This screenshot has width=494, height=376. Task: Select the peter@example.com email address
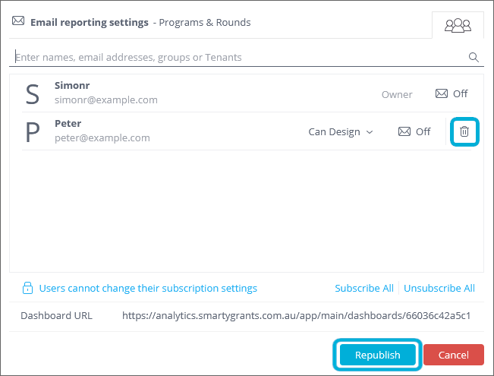102,138
